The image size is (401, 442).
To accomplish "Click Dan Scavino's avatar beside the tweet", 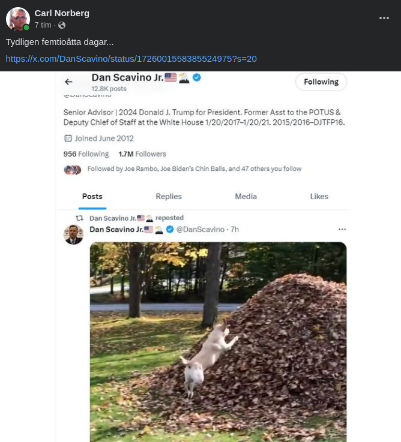I will pos(73,234).
